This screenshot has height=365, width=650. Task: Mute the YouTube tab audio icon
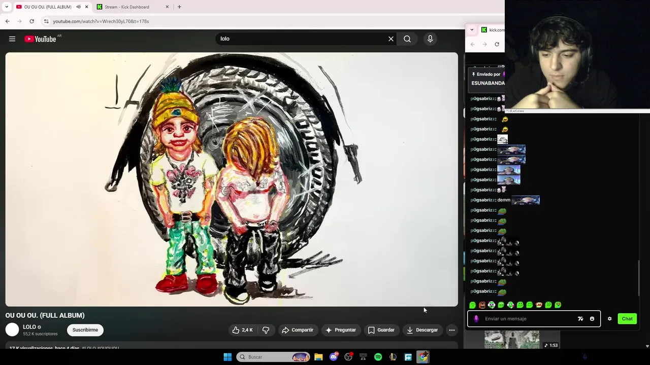(x=78, y=7)
